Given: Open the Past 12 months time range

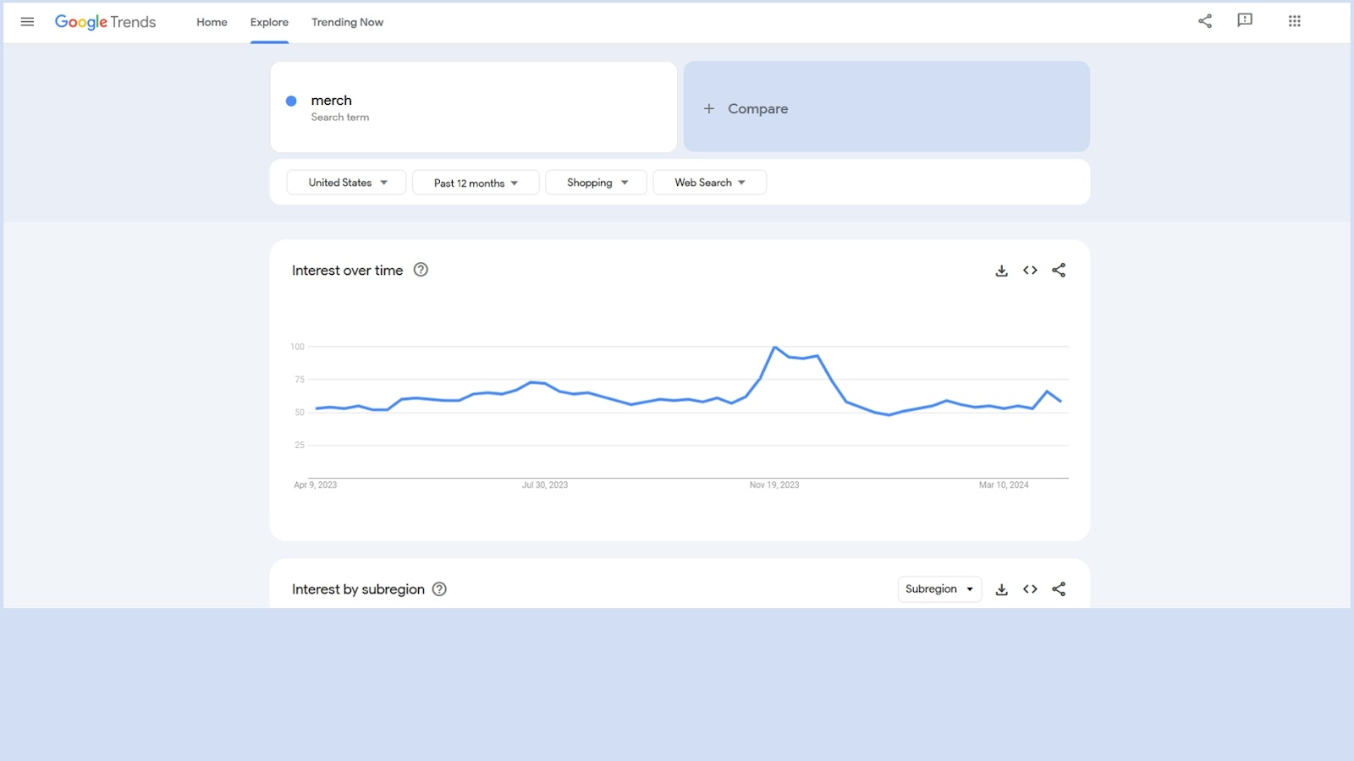Looking at the screenshot, I should coord(476,183).
